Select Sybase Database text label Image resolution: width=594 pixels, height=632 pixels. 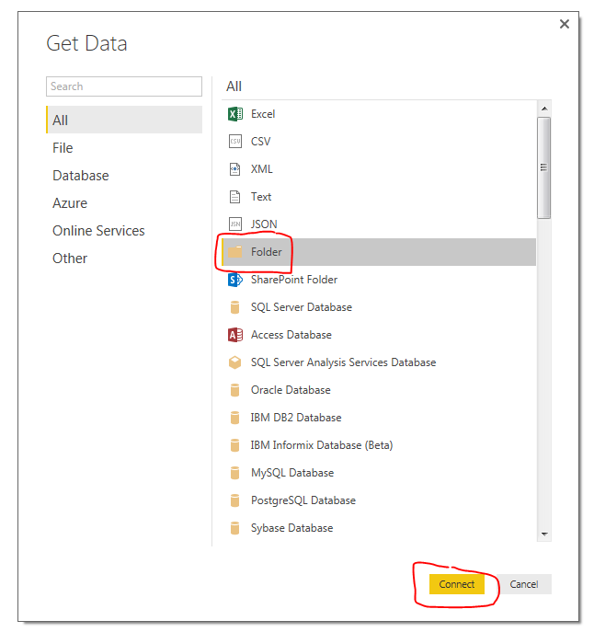pos(292,528)
